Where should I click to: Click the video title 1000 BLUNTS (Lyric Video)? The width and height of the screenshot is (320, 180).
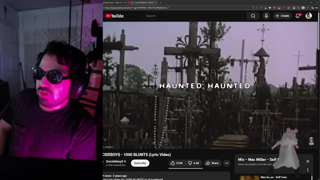[137, 154]
